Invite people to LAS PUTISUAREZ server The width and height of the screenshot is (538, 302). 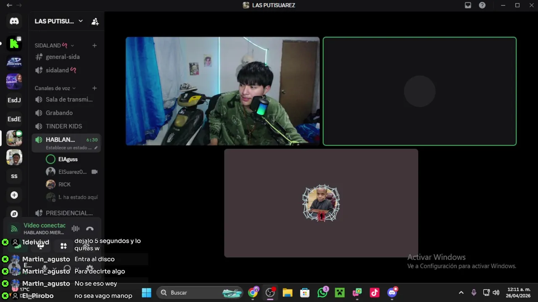[x=95, y=21]
